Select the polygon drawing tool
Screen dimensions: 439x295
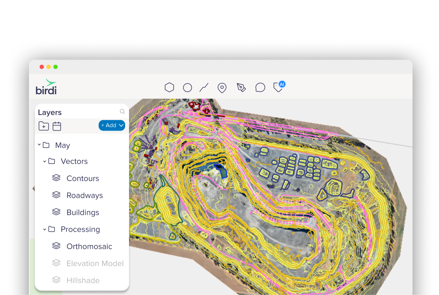coord(169,87)
